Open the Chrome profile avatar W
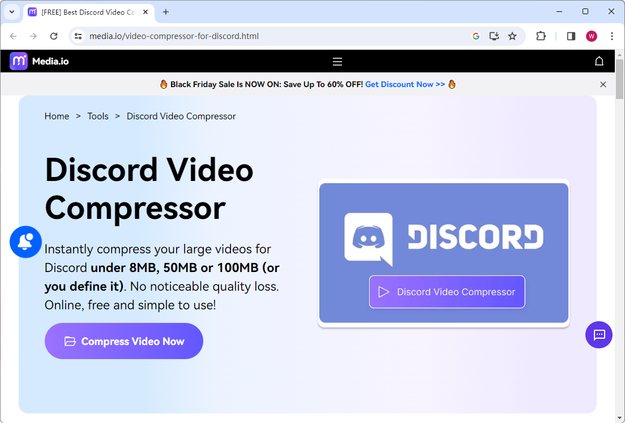Viewport: 625px width, 423px height. pyautogui.click(x=592, y=36)
